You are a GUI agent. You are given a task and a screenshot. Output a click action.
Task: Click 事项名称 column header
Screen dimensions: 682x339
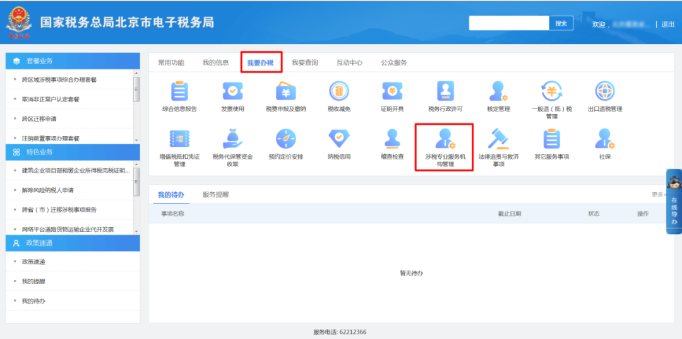(x=172, y=214)
